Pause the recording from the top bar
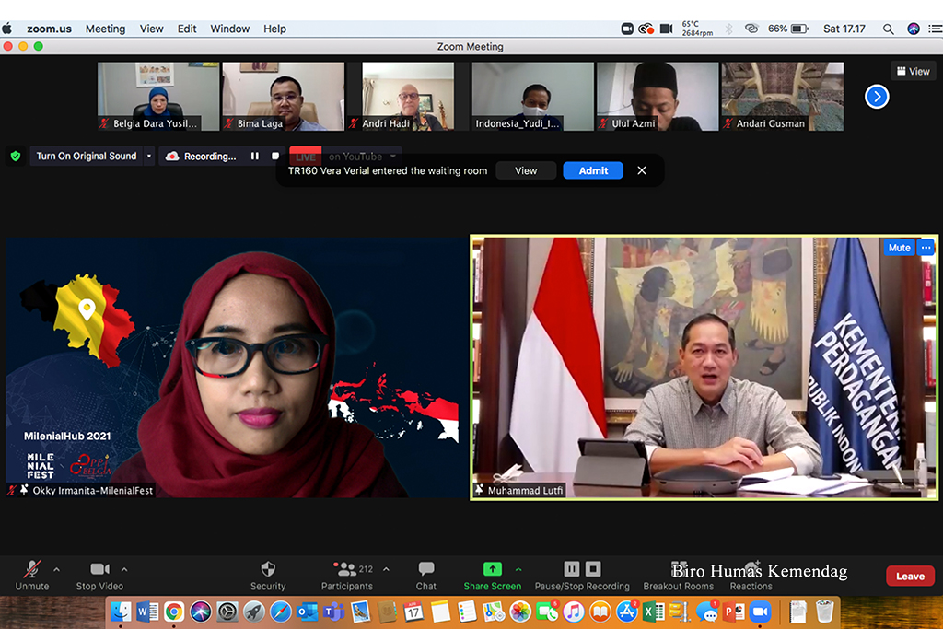 click(255, 157)
